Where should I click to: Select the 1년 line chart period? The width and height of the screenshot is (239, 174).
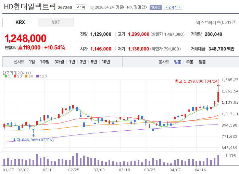point(72,62)
